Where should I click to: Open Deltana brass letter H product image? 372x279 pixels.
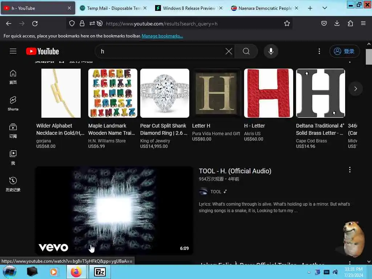point(320,93)
